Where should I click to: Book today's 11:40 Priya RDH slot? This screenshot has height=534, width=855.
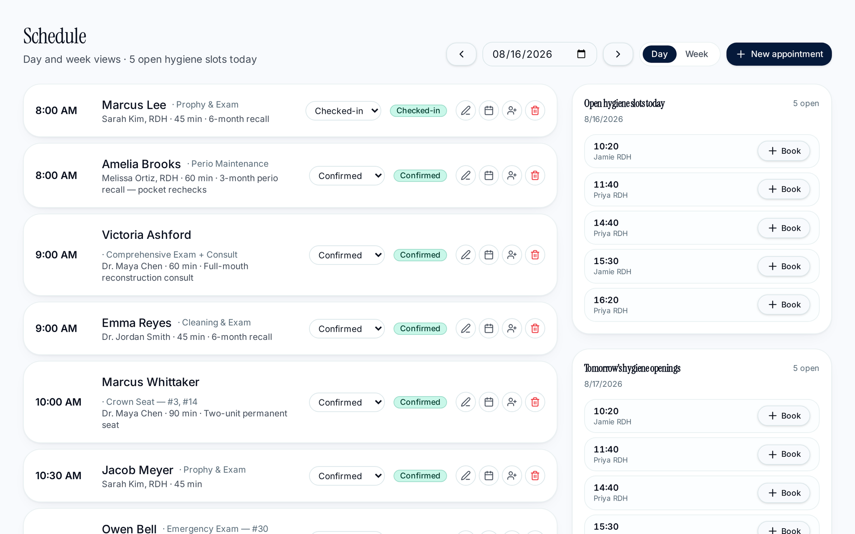coord(783,189)
